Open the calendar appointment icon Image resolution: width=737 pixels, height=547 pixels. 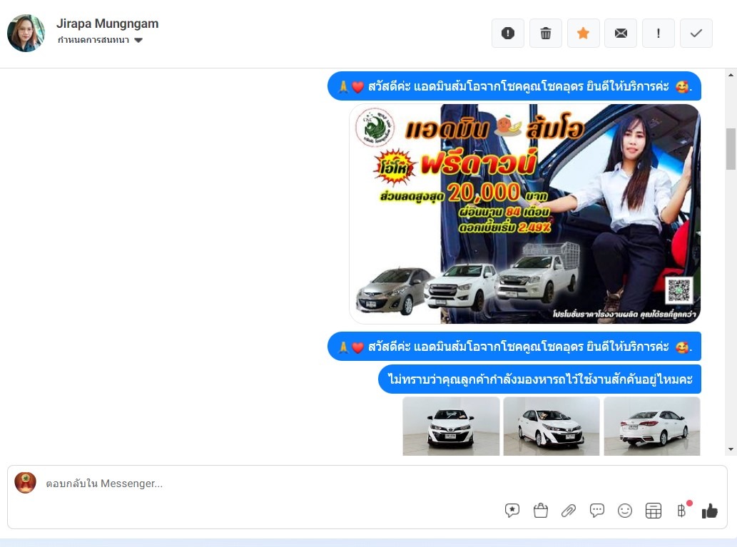click(x=654, y=511)
